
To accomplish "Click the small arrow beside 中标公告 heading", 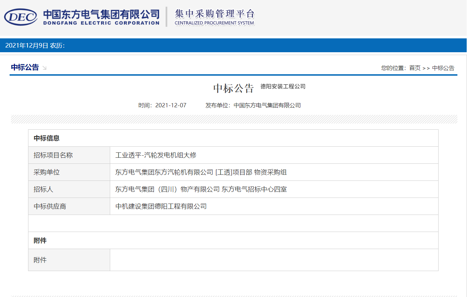I will point(44,68).
